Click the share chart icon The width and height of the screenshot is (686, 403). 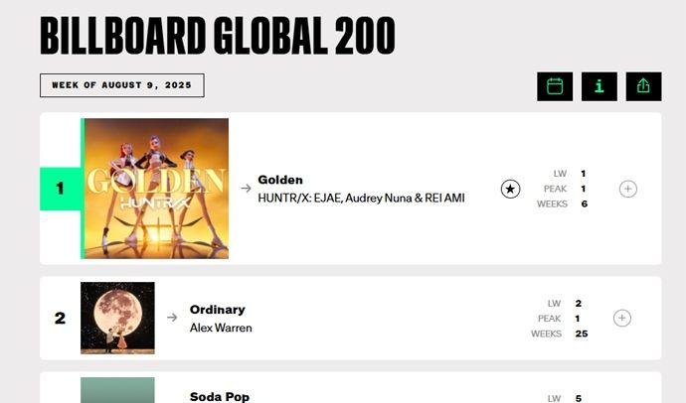point(643,86)
